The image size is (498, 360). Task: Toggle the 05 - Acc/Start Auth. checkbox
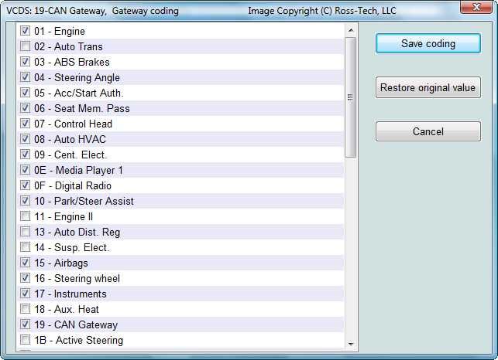coord(25,93)
